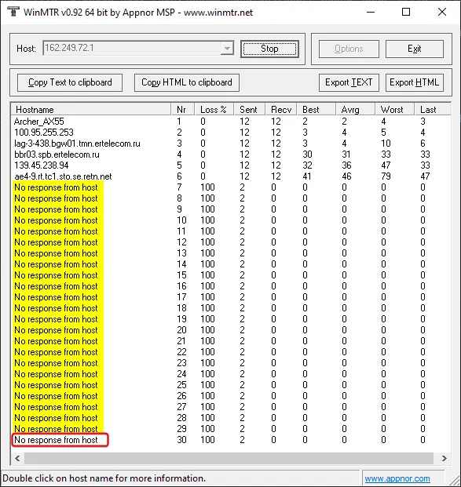Screen dimensions: 461x487
Task: Copy HTML to clipboard
Action: coord(187,82)
